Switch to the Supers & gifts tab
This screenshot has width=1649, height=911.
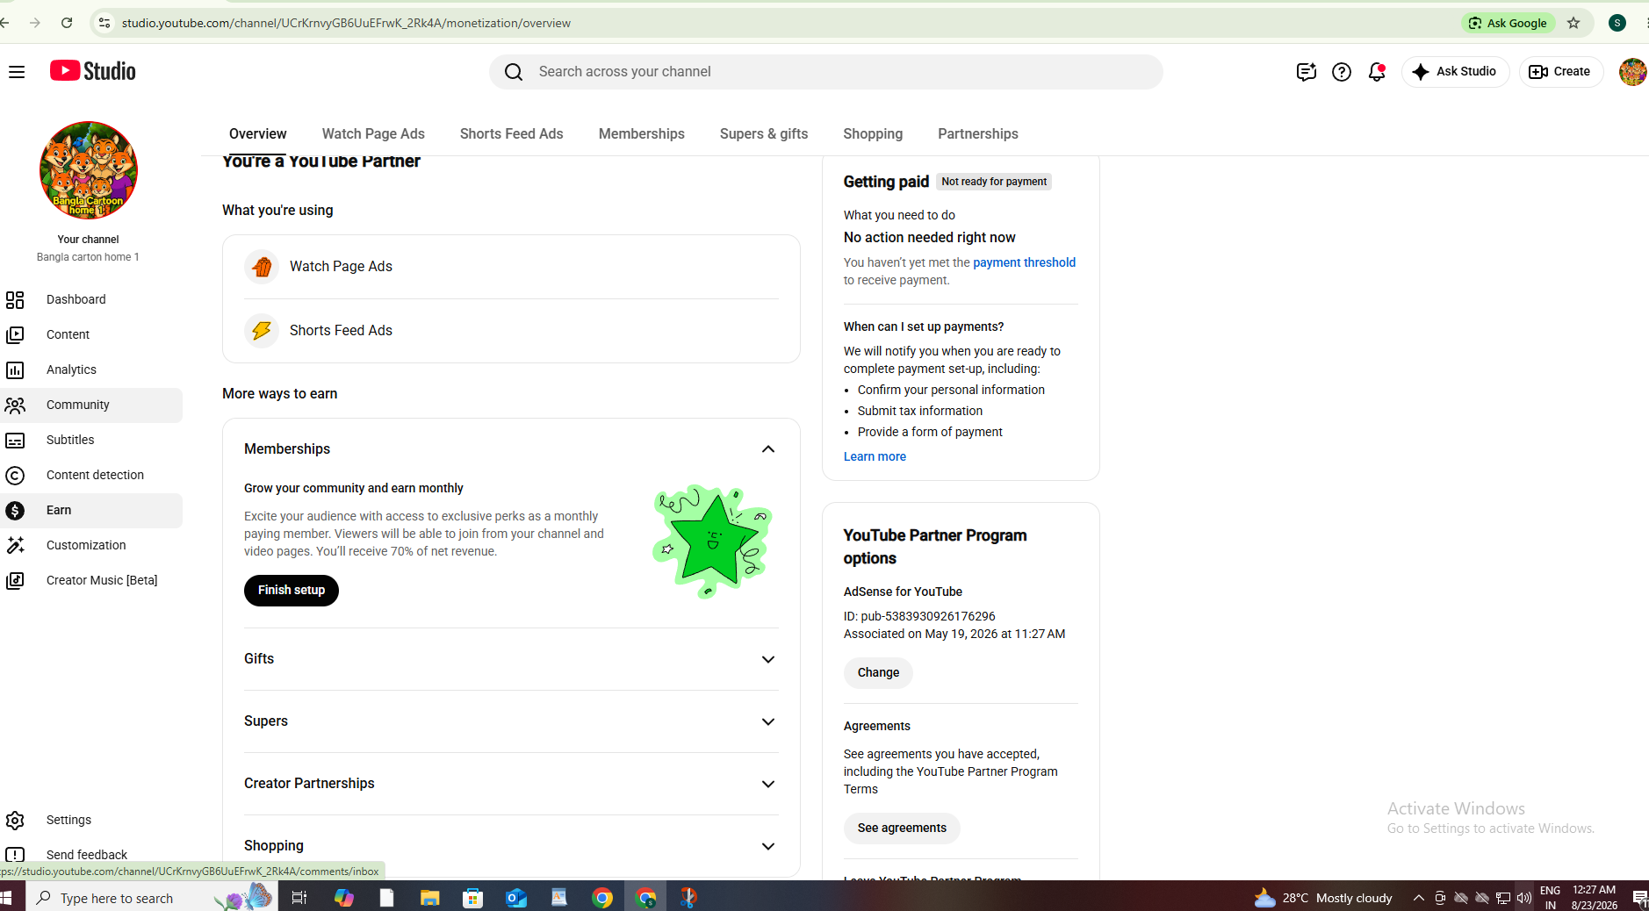tap(764, 134)
